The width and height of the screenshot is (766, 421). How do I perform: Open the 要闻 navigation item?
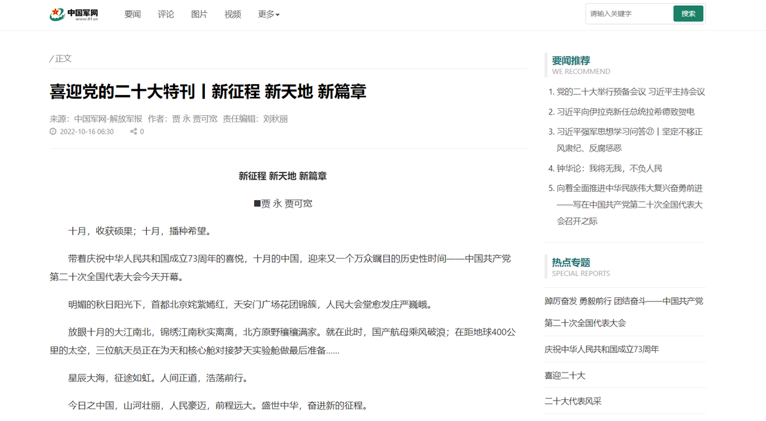click(133, 14)
